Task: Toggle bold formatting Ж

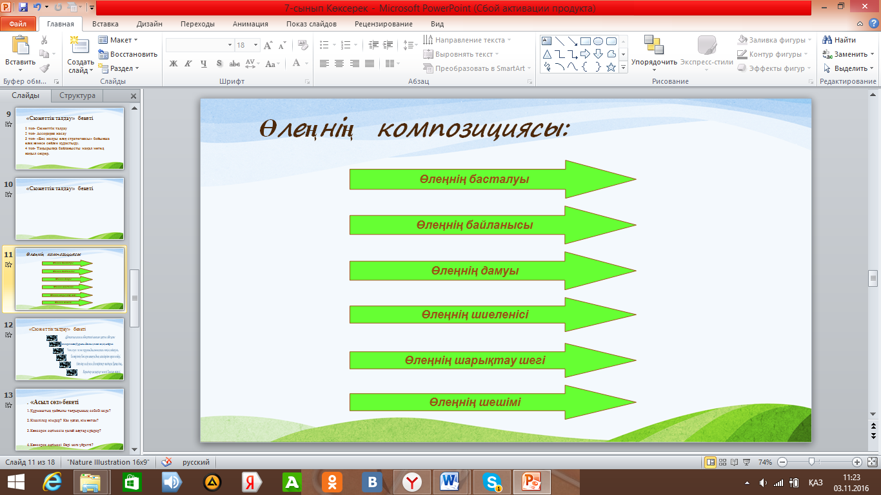Action: tap(173, 63)
